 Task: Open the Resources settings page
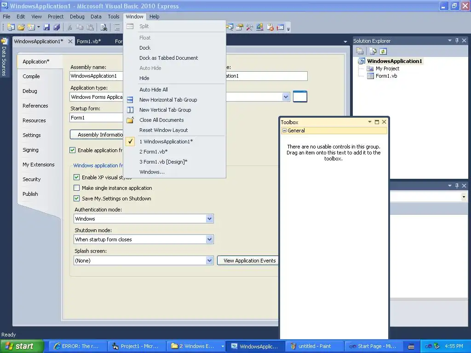(34, 120)
